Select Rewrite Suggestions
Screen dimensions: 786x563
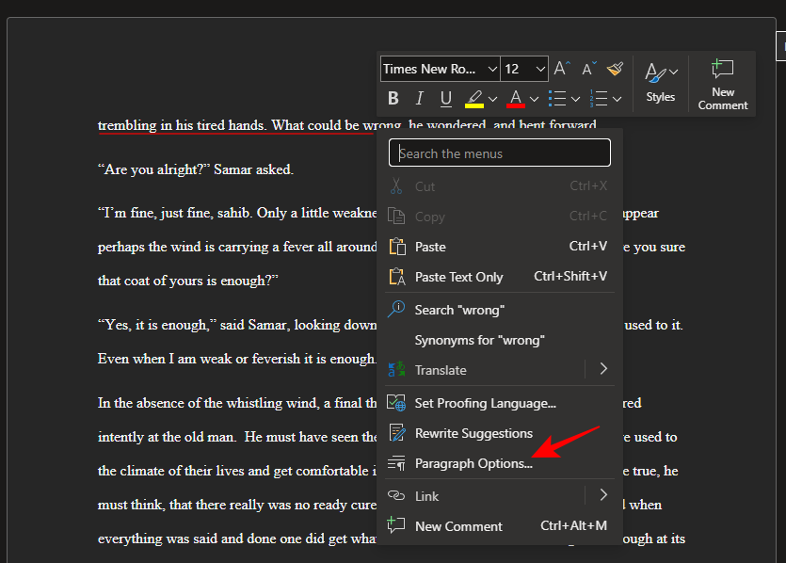tap(499, 433)
